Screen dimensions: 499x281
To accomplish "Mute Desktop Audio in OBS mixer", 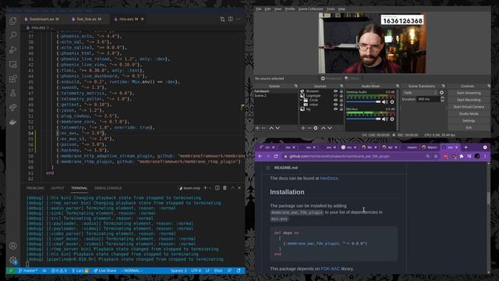I will [x=385, y=102].
